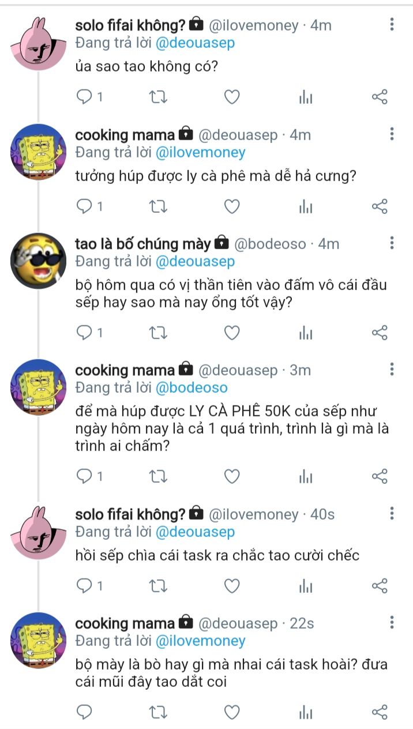Retweet the "hồi sếp chìa cái task" tweet
This screenshot has height=729, width=413.
[157, 586]
